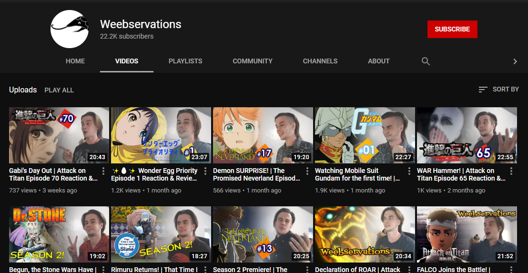
Task: Select the Videos tab
Action: (127, 61)
